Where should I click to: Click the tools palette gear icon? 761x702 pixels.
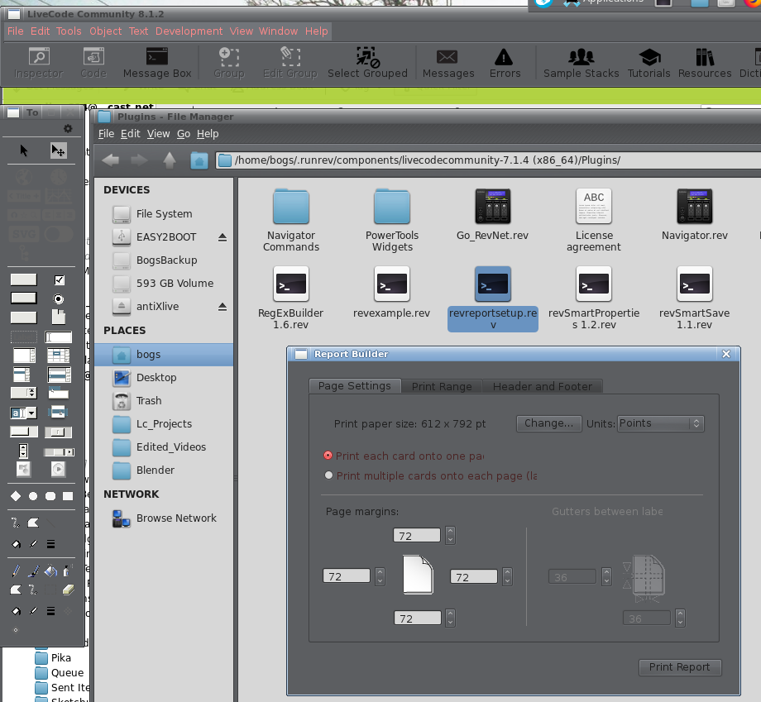tap(68, 129)
